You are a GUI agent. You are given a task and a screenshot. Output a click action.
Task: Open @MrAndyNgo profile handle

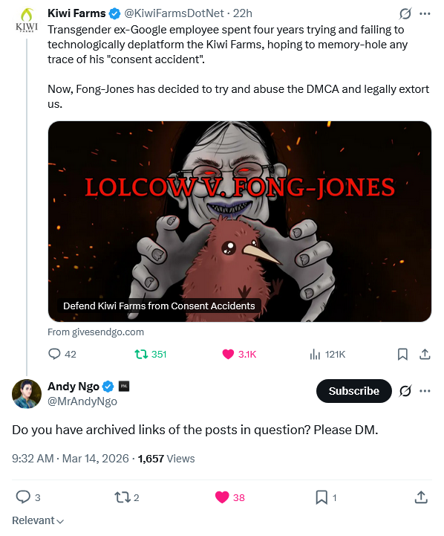coord(82,401)
